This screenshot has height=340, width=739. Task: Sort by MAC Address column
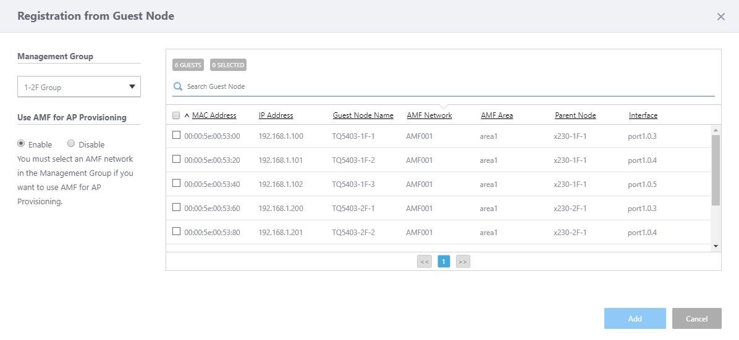[214, 115]
